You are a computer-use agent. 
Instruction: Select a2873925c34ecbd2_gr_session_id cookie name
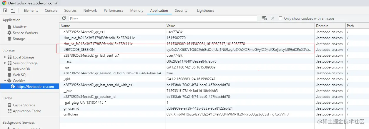[x=89, y=97]
